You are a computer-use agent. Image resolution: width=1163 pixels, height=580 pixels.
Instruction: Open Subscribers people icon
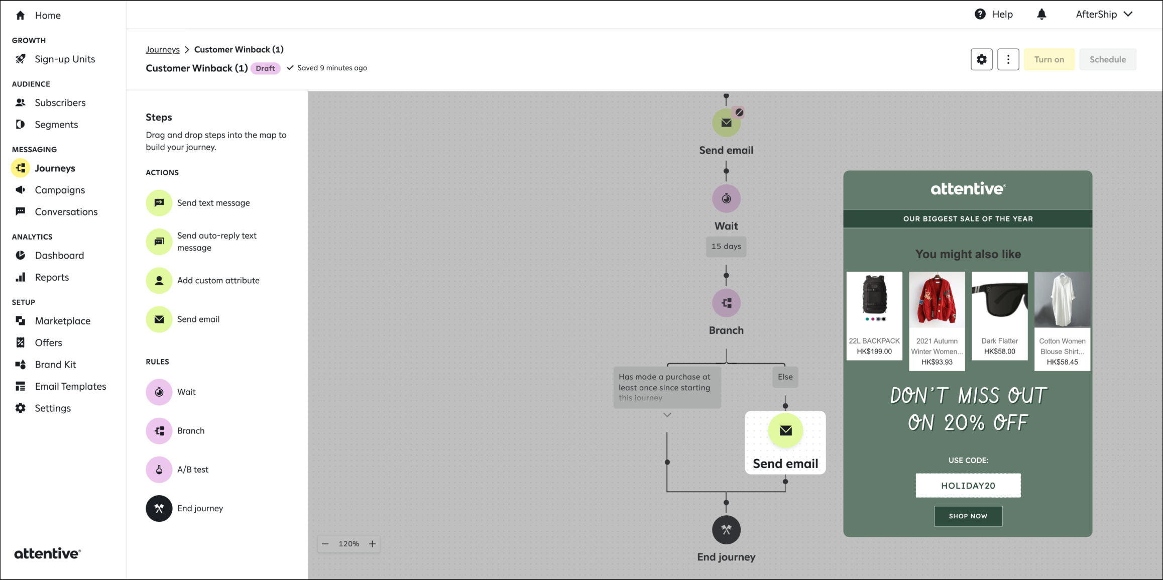click(x=20, y=102)
